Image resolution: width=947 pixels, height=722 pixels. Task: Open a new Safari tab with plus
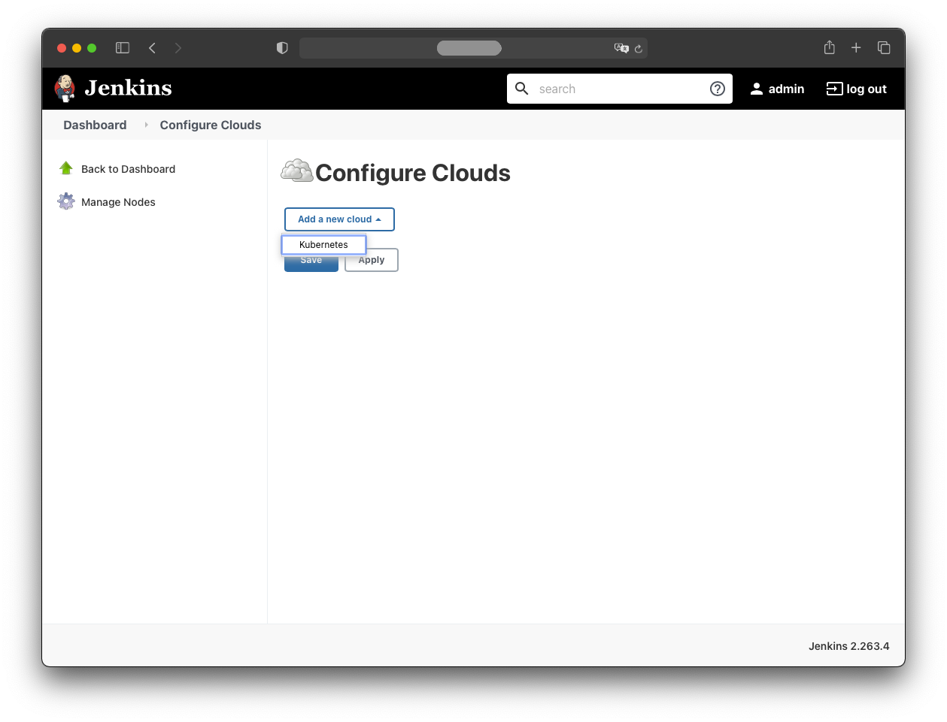coord(856,48)
